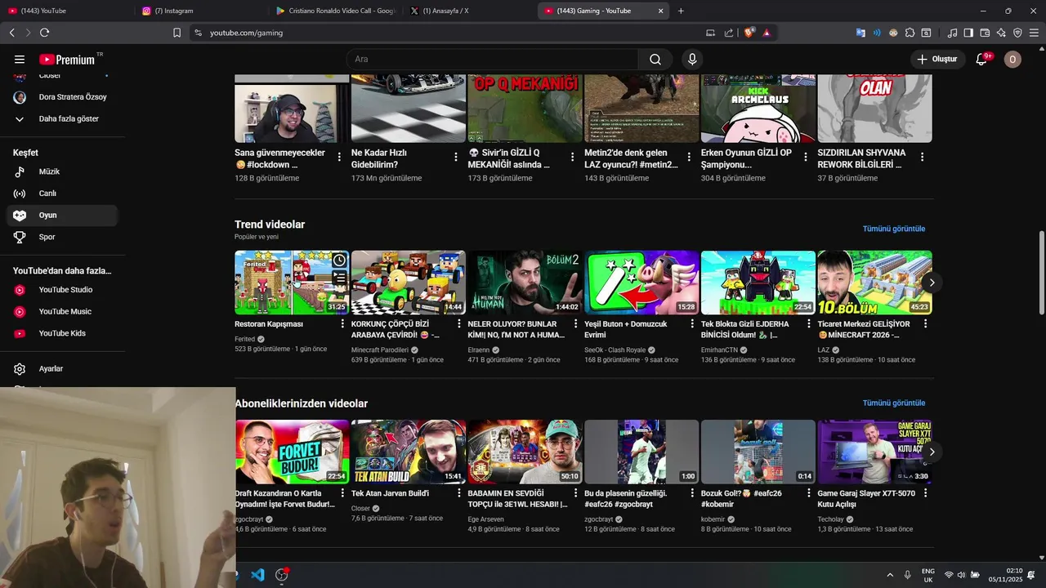Click 'Tümünü görüntüle' for Aboneliklerinizden videolar
Screen dimensions: 1046x588
click(x=894, y=403)
